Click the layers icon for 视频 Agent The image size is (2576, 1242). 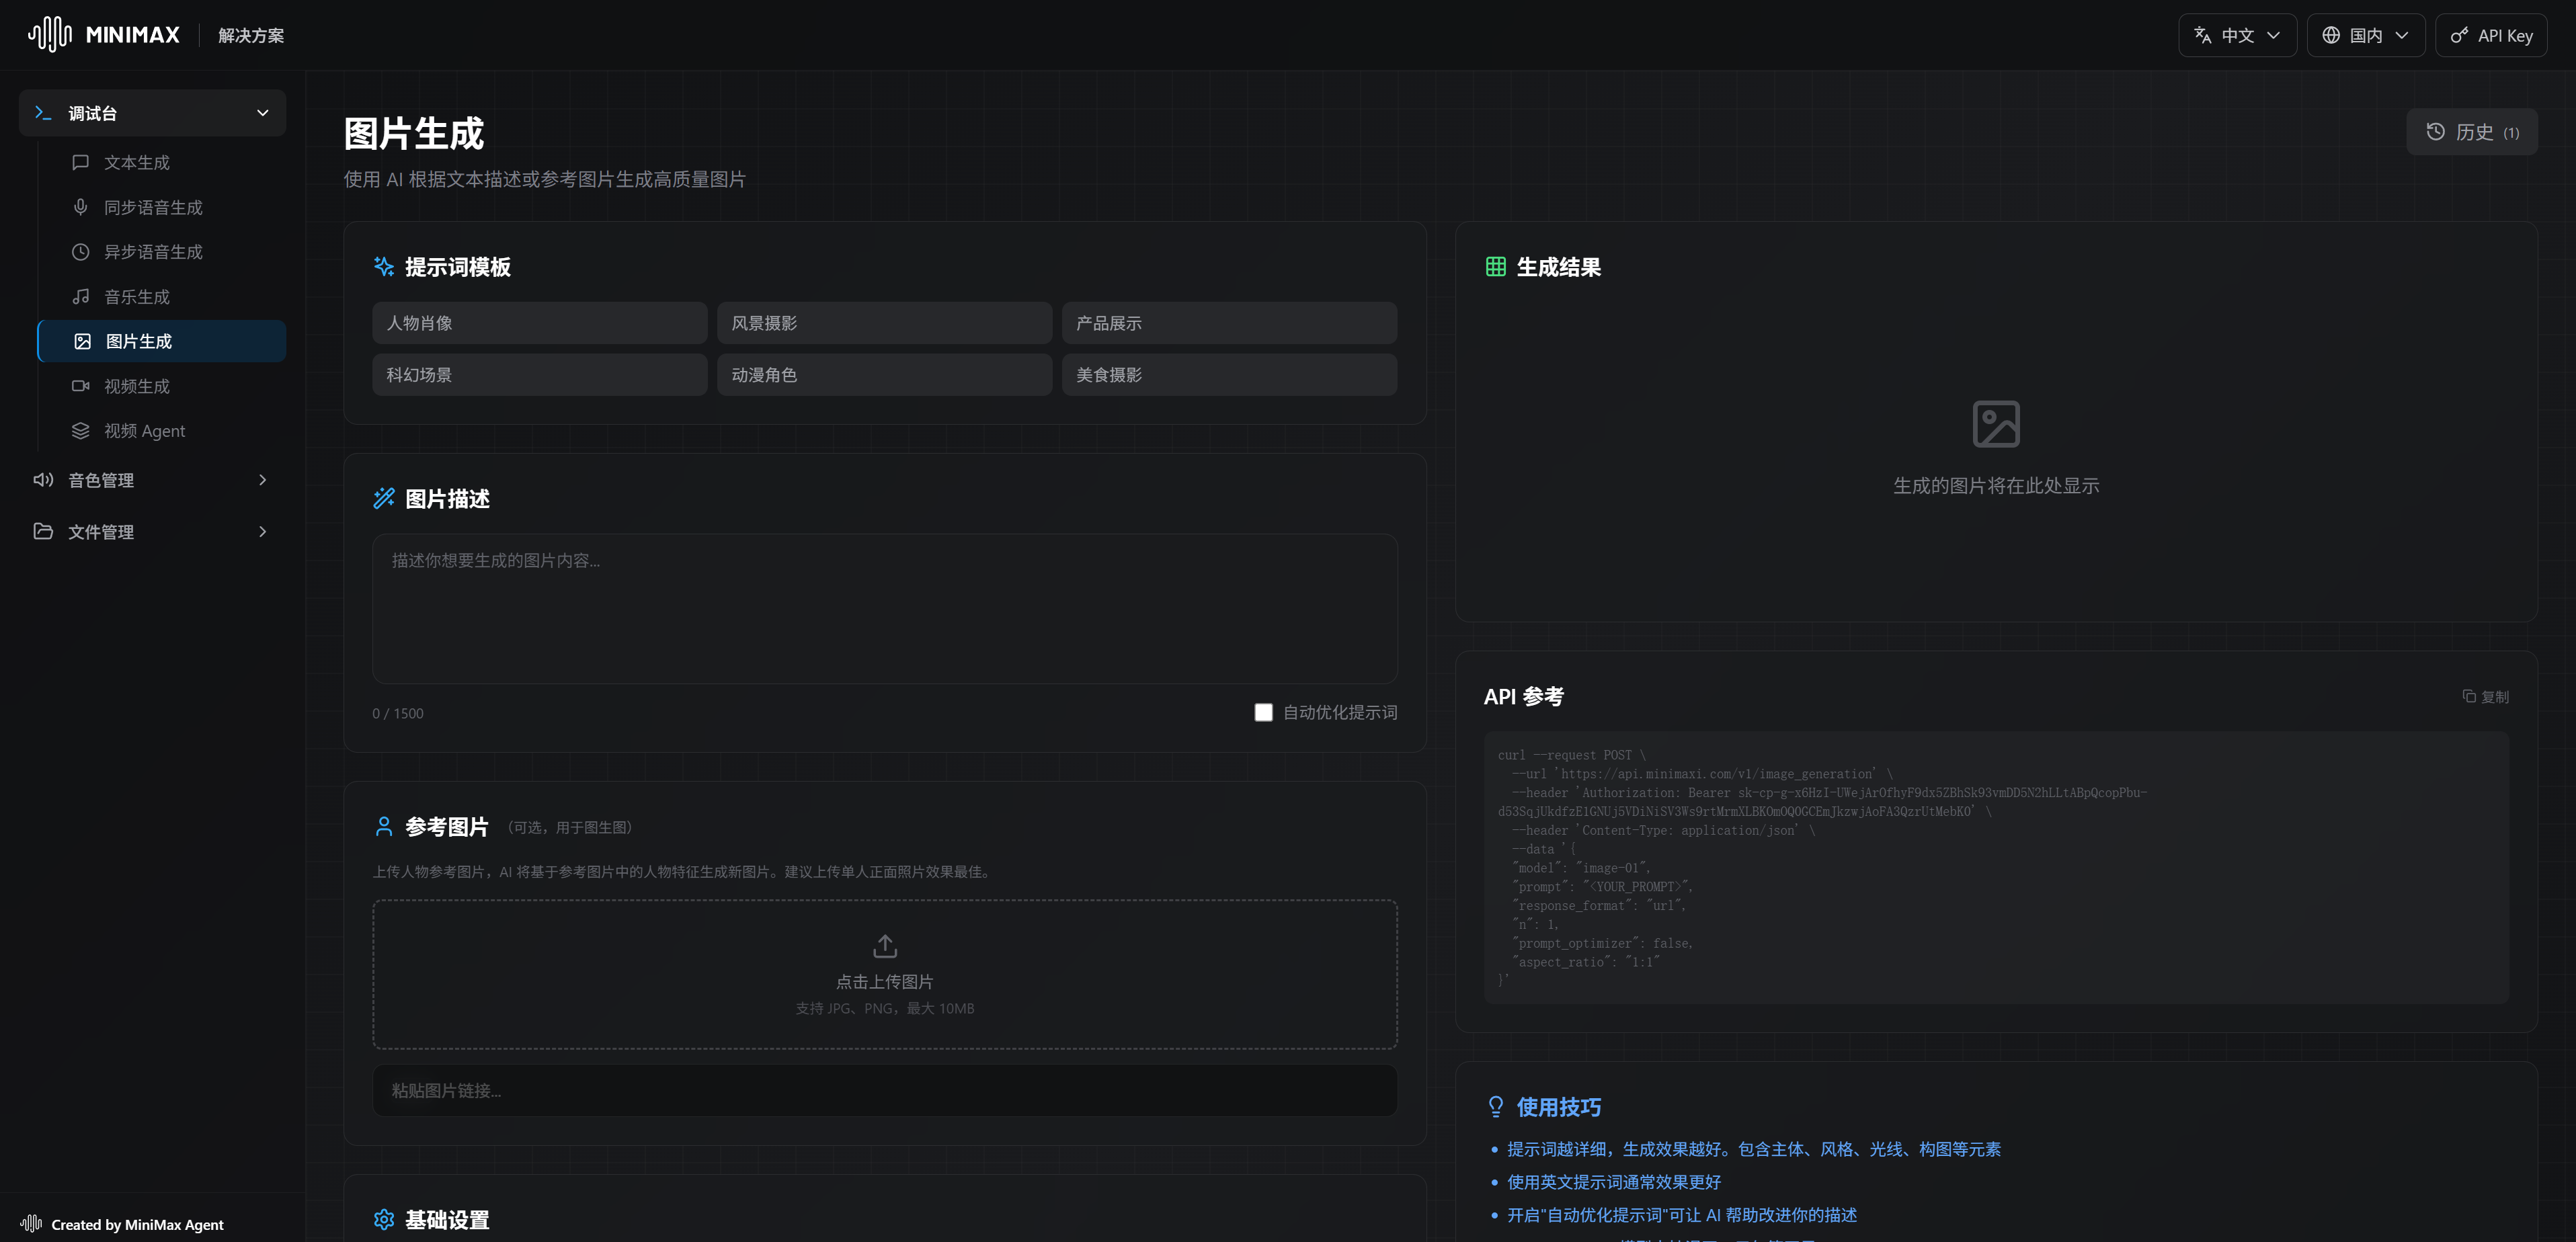[81, 430]
